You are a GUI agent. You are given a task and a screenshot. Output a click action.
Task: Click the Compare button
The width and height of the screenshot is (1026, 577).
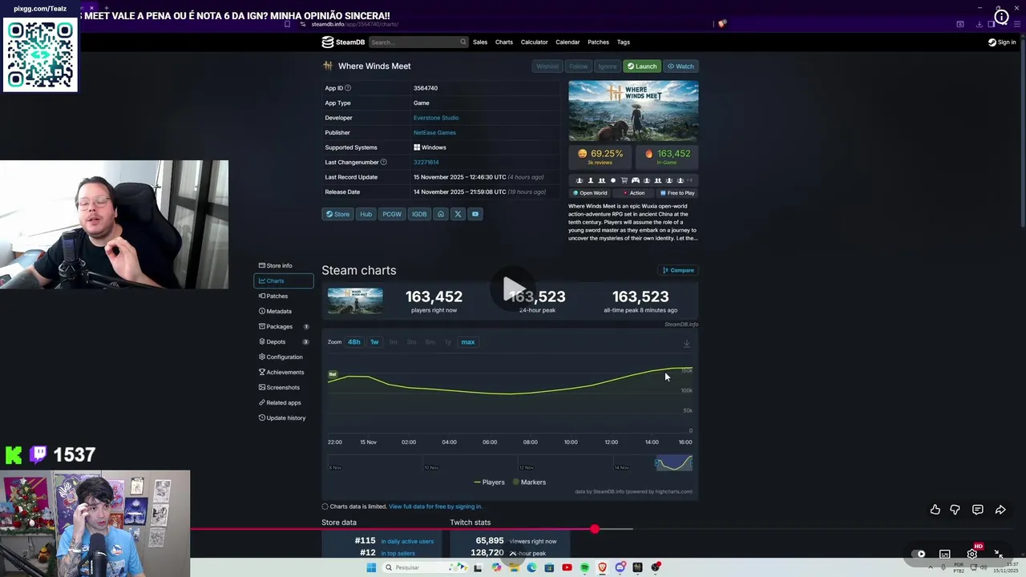(678, 270)
